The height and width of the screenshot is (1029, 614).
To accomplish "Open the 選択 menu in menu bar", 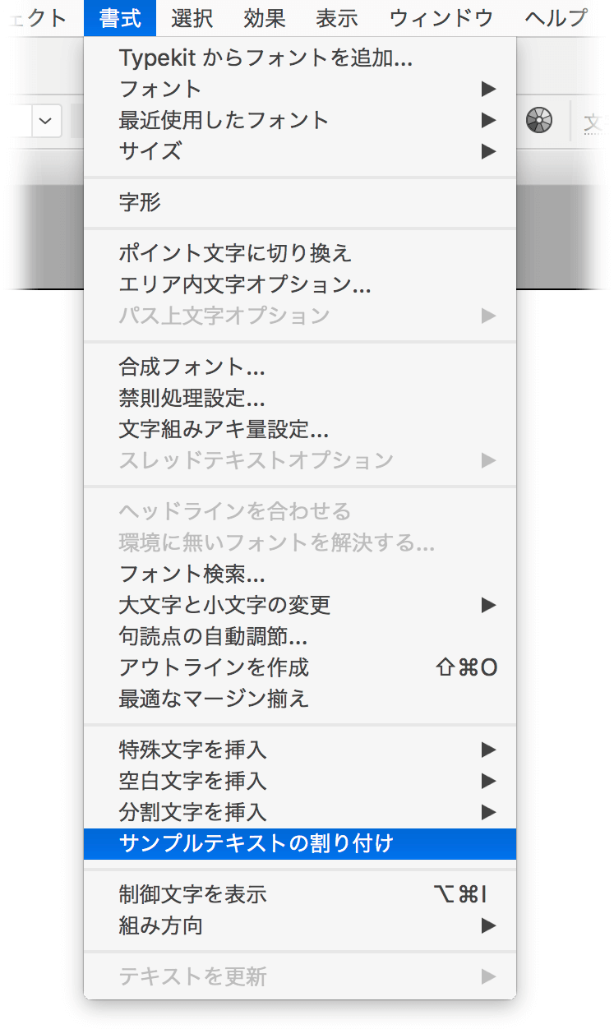I will (192, 17).
